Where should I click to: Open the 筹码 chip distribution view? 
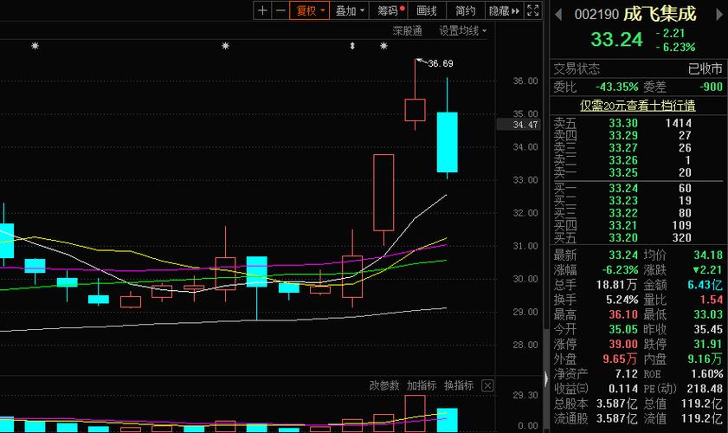pyautogui.click(x=390, y=10)
